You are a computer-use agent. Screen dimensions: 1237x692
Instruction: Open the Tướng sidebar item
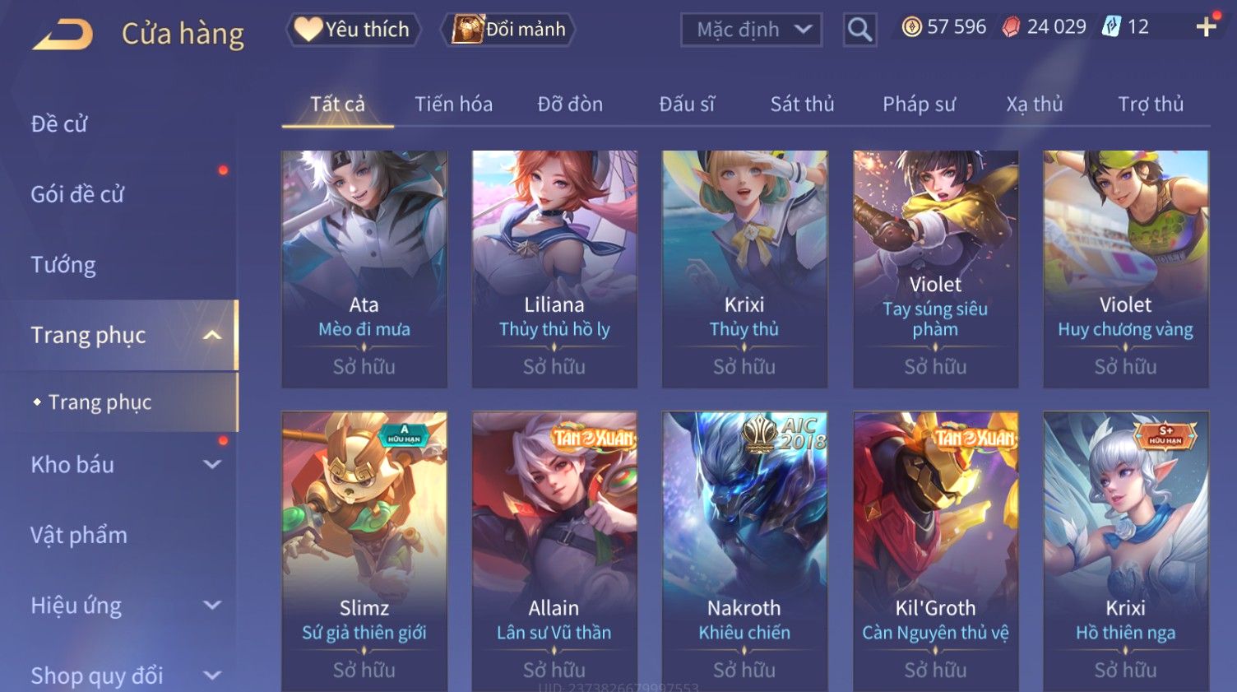(x=63, y=265)
